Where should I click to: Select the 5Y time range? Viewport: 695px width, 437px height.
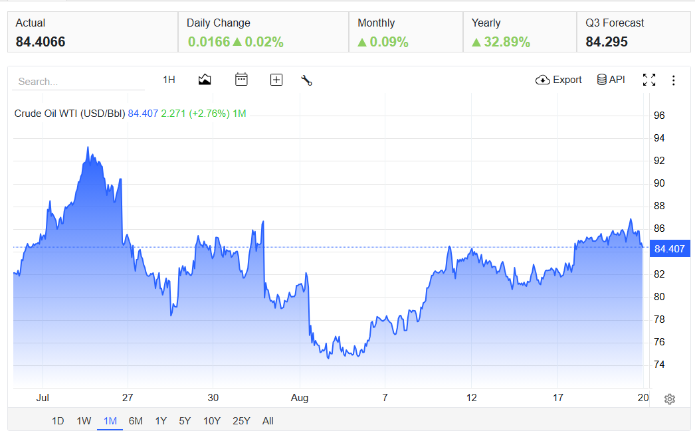[x=185, y=421]
